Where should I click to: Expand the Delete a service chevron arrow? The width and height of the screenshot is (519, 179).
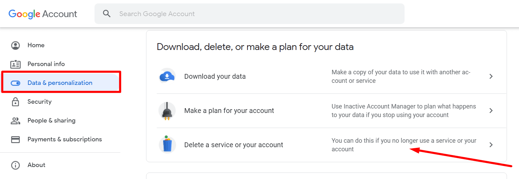click(491, 145)
